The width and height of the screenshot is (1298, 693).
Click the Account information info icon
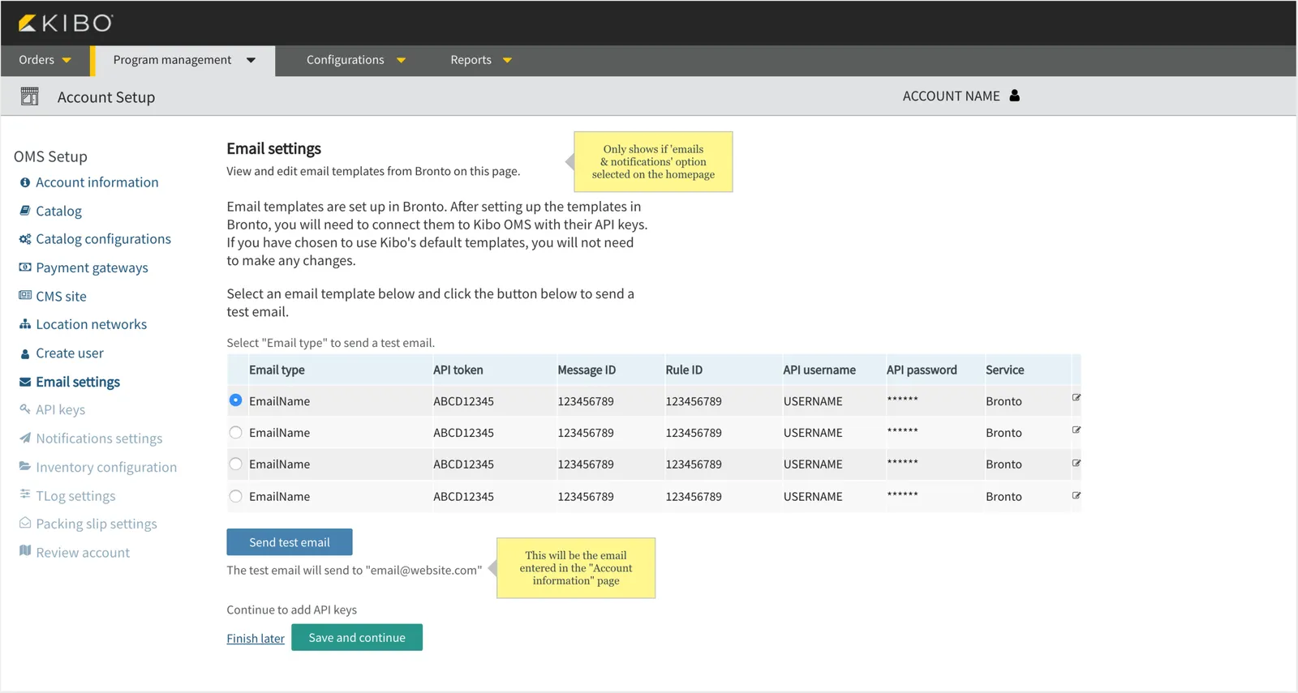tap(25, 182)
